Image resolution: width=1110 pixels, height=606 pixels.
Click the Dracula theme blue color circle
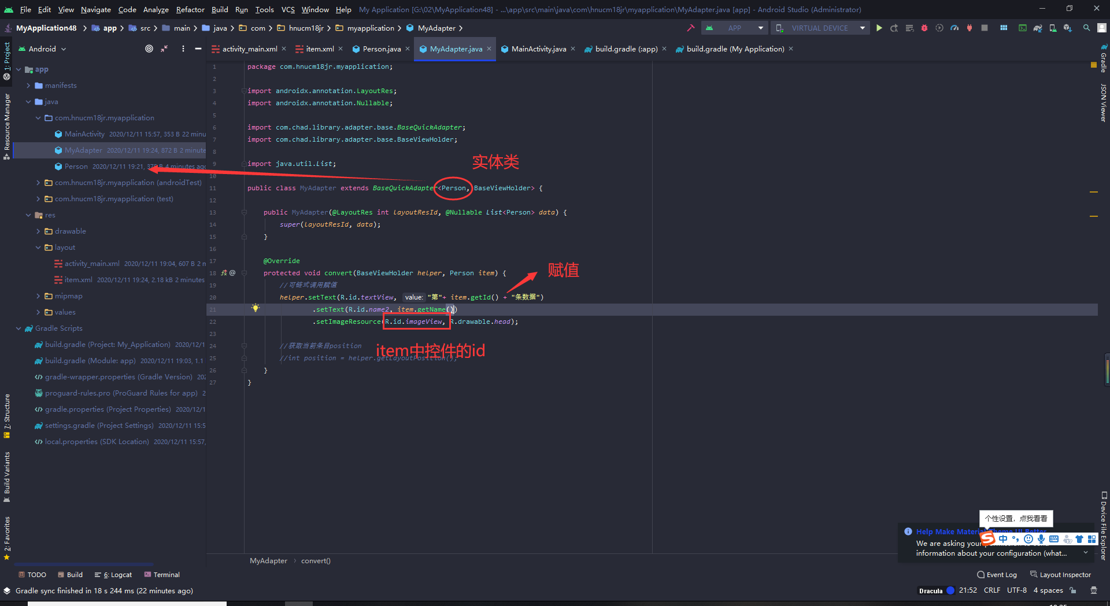click(x=950, y=590)
